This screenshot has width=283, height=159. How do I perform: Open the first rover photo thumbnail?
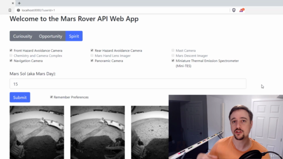point(37,132)
